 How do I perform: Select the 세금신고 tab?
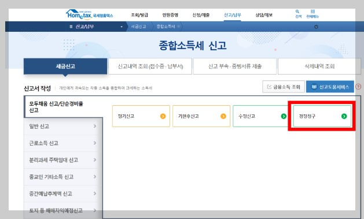click(65, 66)
